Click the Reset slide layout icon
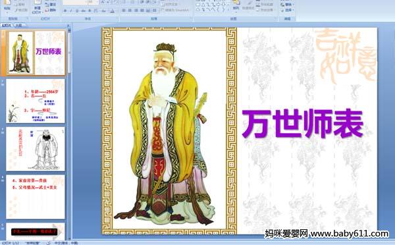 51,5
